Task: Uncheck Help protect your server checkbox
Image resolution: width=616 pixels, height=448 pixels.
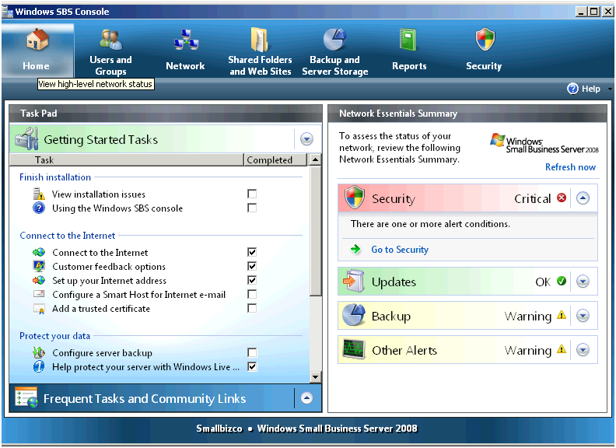Action: tap(252, 366)
